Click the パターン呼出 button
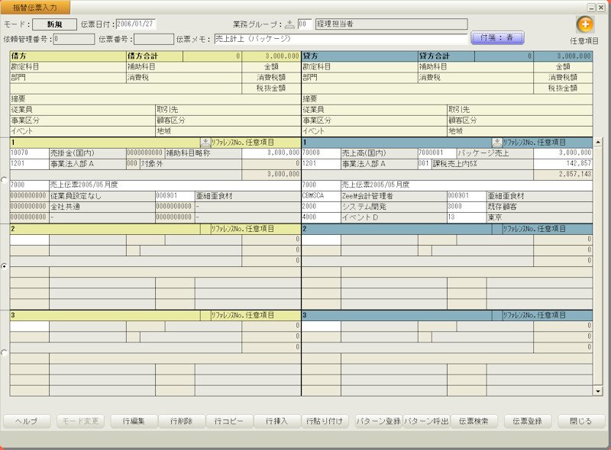Viewport: 611px width, 450px height. 426,421
